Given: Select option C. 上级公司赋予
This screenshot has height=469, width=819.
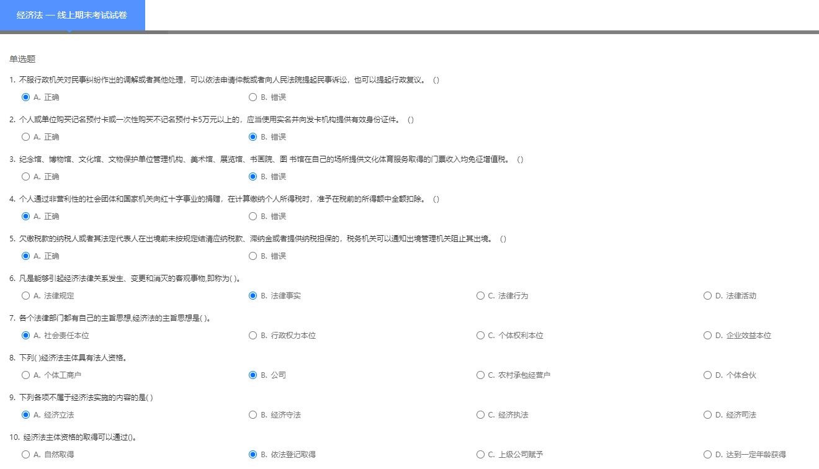Looking at the screenshot, I should tap(480, 455).
